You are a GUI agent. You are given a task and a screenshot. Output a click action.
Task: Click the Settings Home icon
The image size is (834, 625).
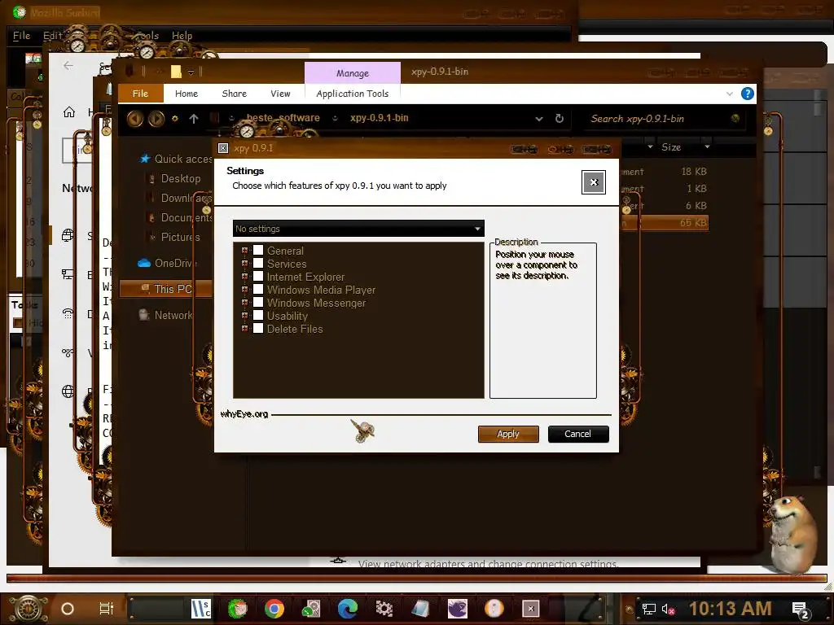click(69, 112)
